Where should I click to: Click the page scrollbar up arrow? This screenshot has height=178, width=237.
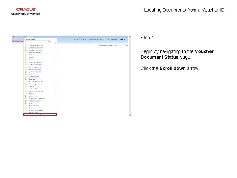click(130, 37)
